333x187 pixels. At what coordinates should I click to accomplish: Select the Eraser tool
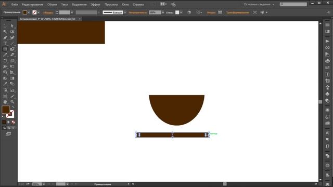pos(12,55)
